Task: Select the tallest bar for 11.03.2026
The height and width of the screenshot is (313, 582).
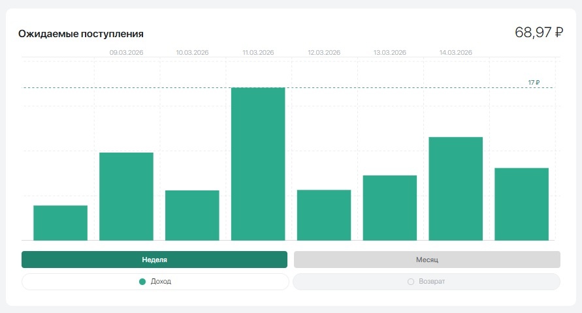Action: coord(258,164)
